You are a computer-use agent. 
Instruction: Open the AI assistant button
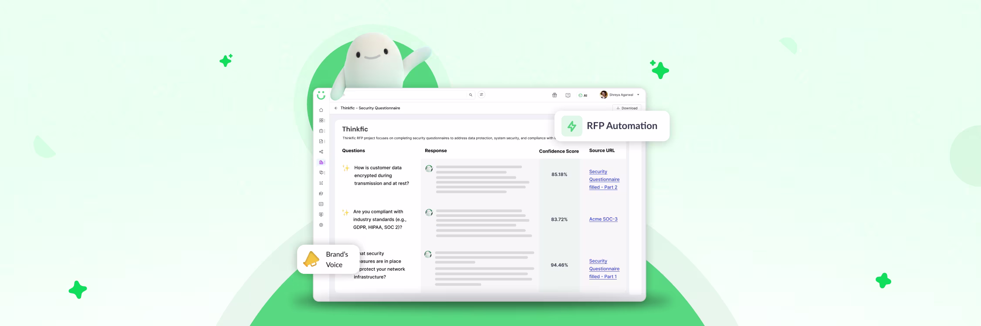point(583,95)
